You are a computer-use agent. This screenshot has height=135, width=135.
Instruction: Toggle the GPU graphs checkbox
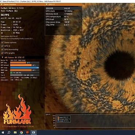tap(2, 53)
